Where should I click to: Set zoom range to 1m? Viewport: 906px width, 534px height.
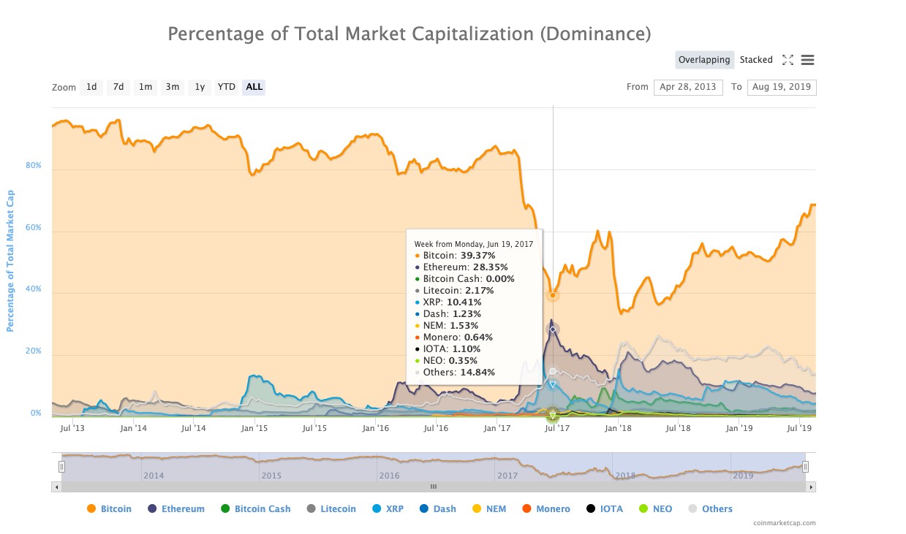pos(146,87)
